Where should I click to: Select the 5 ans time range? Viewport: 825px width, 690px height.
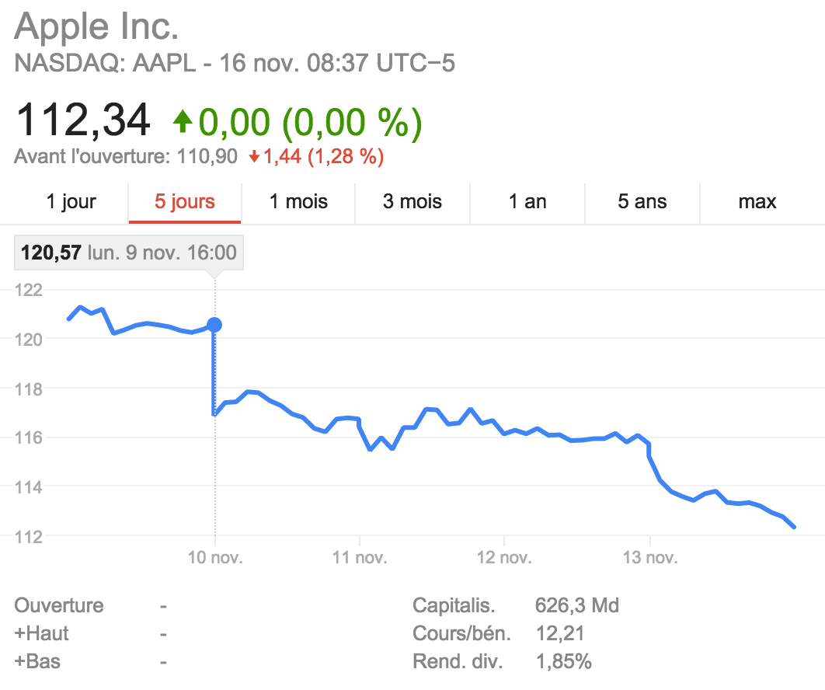tap(642, 202)
